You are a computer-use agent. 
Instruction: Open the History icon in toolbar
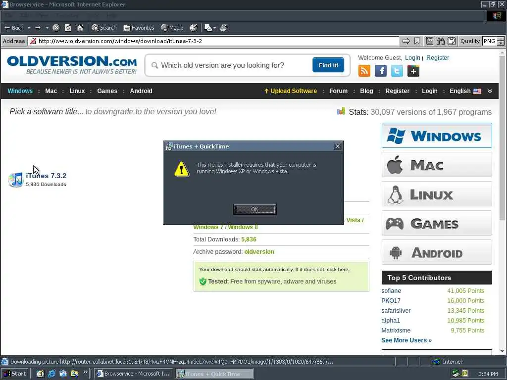[x=194, y=28]
